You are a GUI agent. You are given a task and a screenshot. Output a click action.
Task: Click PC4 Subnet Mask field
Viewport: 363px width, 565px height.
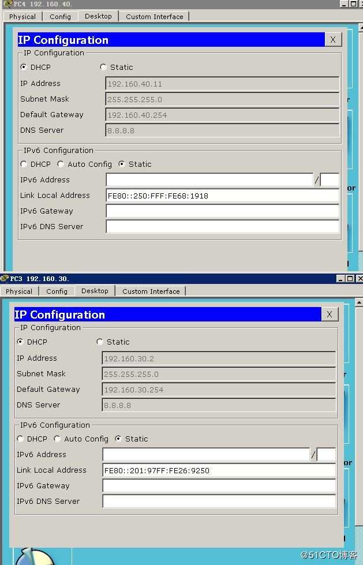[222, 99]
